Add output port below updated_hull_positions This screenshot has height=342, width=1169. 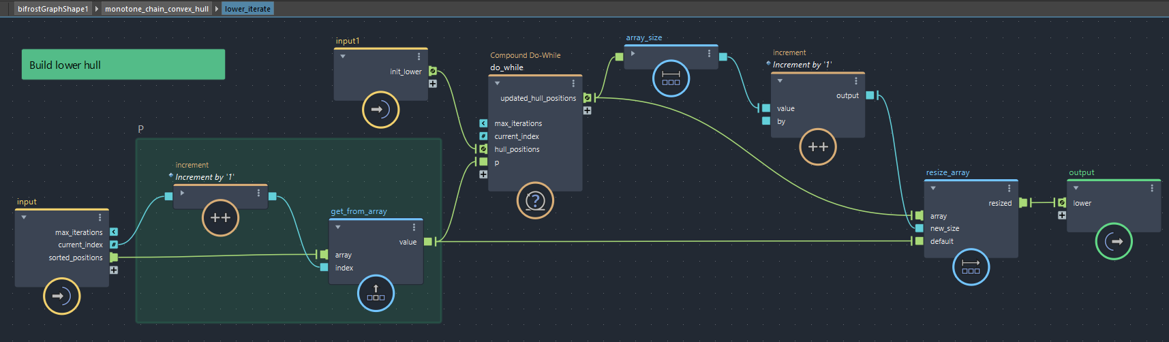tap(587, 110)
